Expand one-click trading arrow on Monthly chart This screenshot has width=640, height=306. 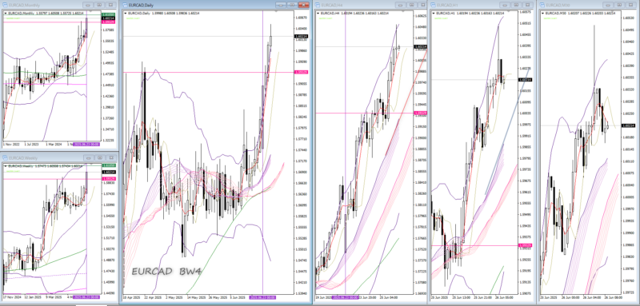[x=6, y=14]
